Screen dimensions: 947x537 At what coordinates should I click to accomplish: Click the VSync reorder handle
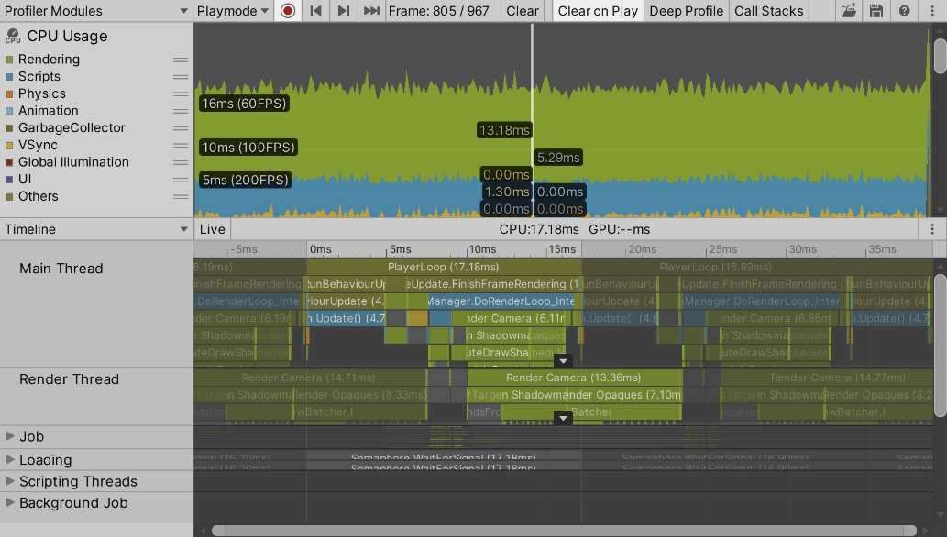(x=181, y=146)
